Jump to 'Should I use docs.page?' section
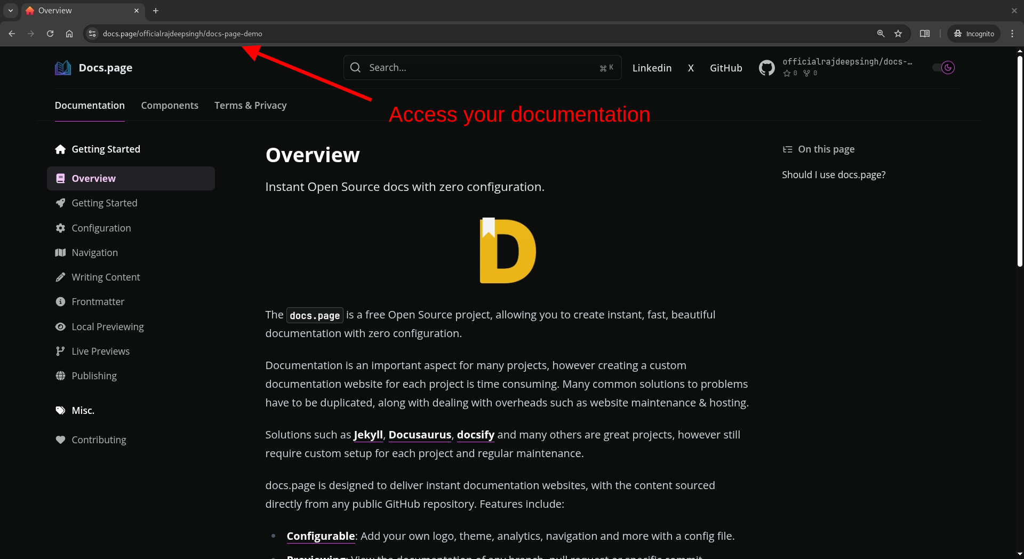The height and width of the screenshot is (559, 1024). (x=834, y=175)
